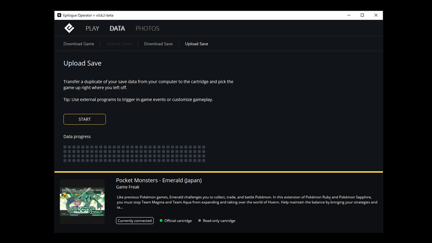
Task: Open the PHOTOS tab
Action: 147,28
